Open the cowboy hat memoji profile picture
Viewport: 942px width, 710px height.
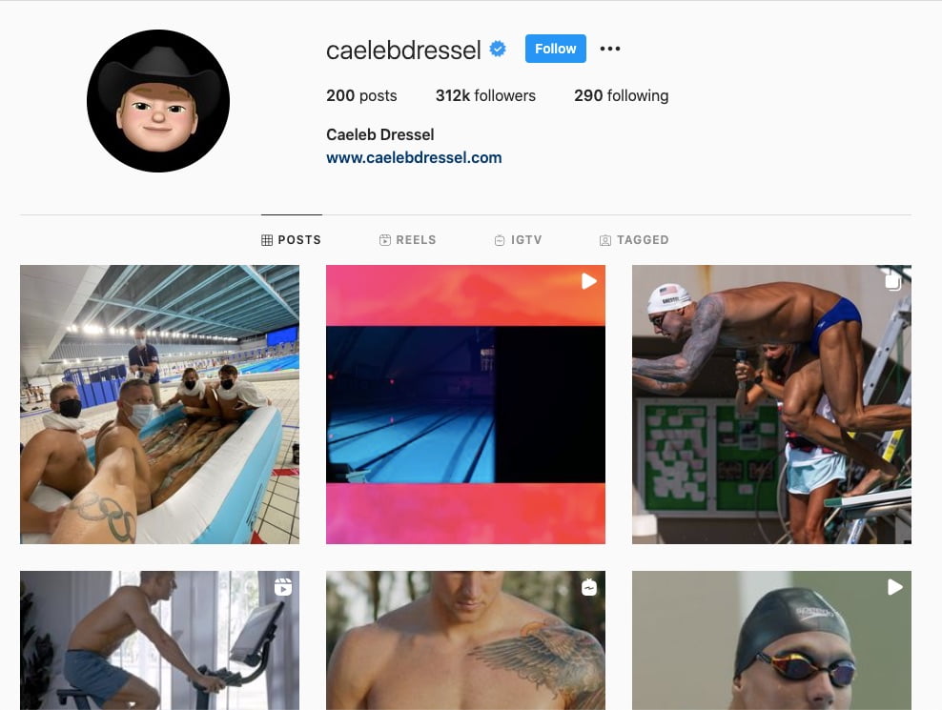click(158, 101)
